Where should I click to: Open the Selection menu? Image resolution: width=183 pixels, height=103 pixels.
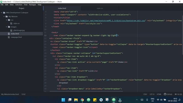(x=19, y=5)
